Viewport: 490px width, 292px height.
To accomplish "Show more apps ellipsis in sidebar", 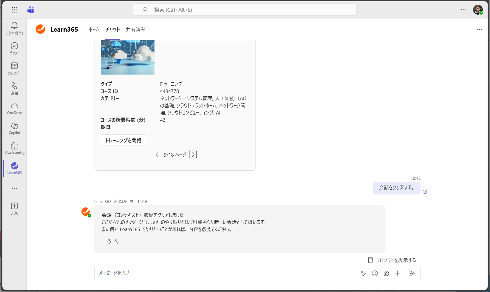I will coord(14,188).
